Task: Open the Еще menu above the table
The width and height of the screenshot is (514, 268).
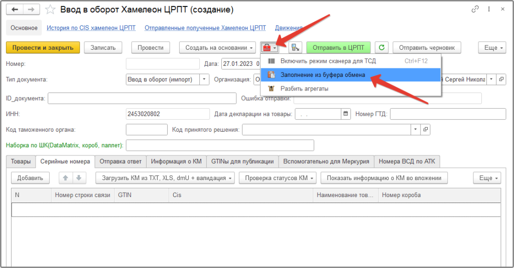Action: [487, 178]
